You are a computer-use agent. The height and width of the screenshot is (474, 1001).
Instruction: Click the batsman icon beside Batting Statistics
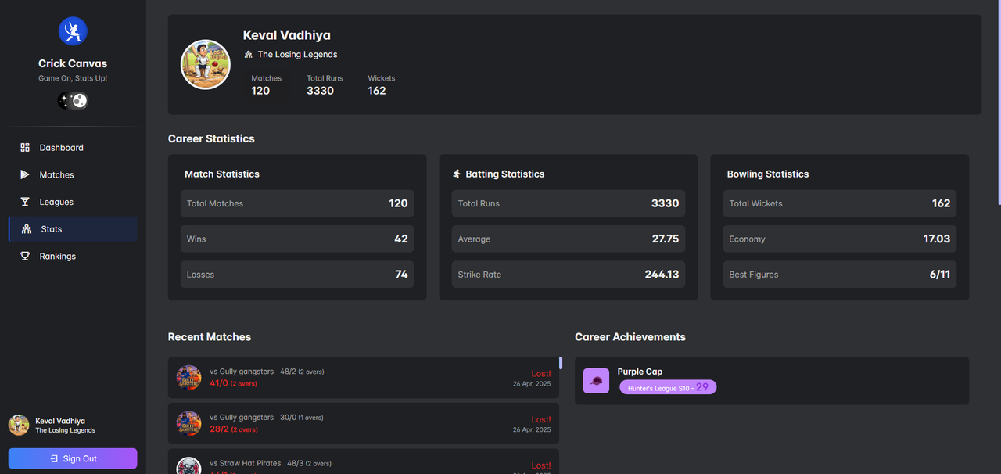click(x=457, y=174)
